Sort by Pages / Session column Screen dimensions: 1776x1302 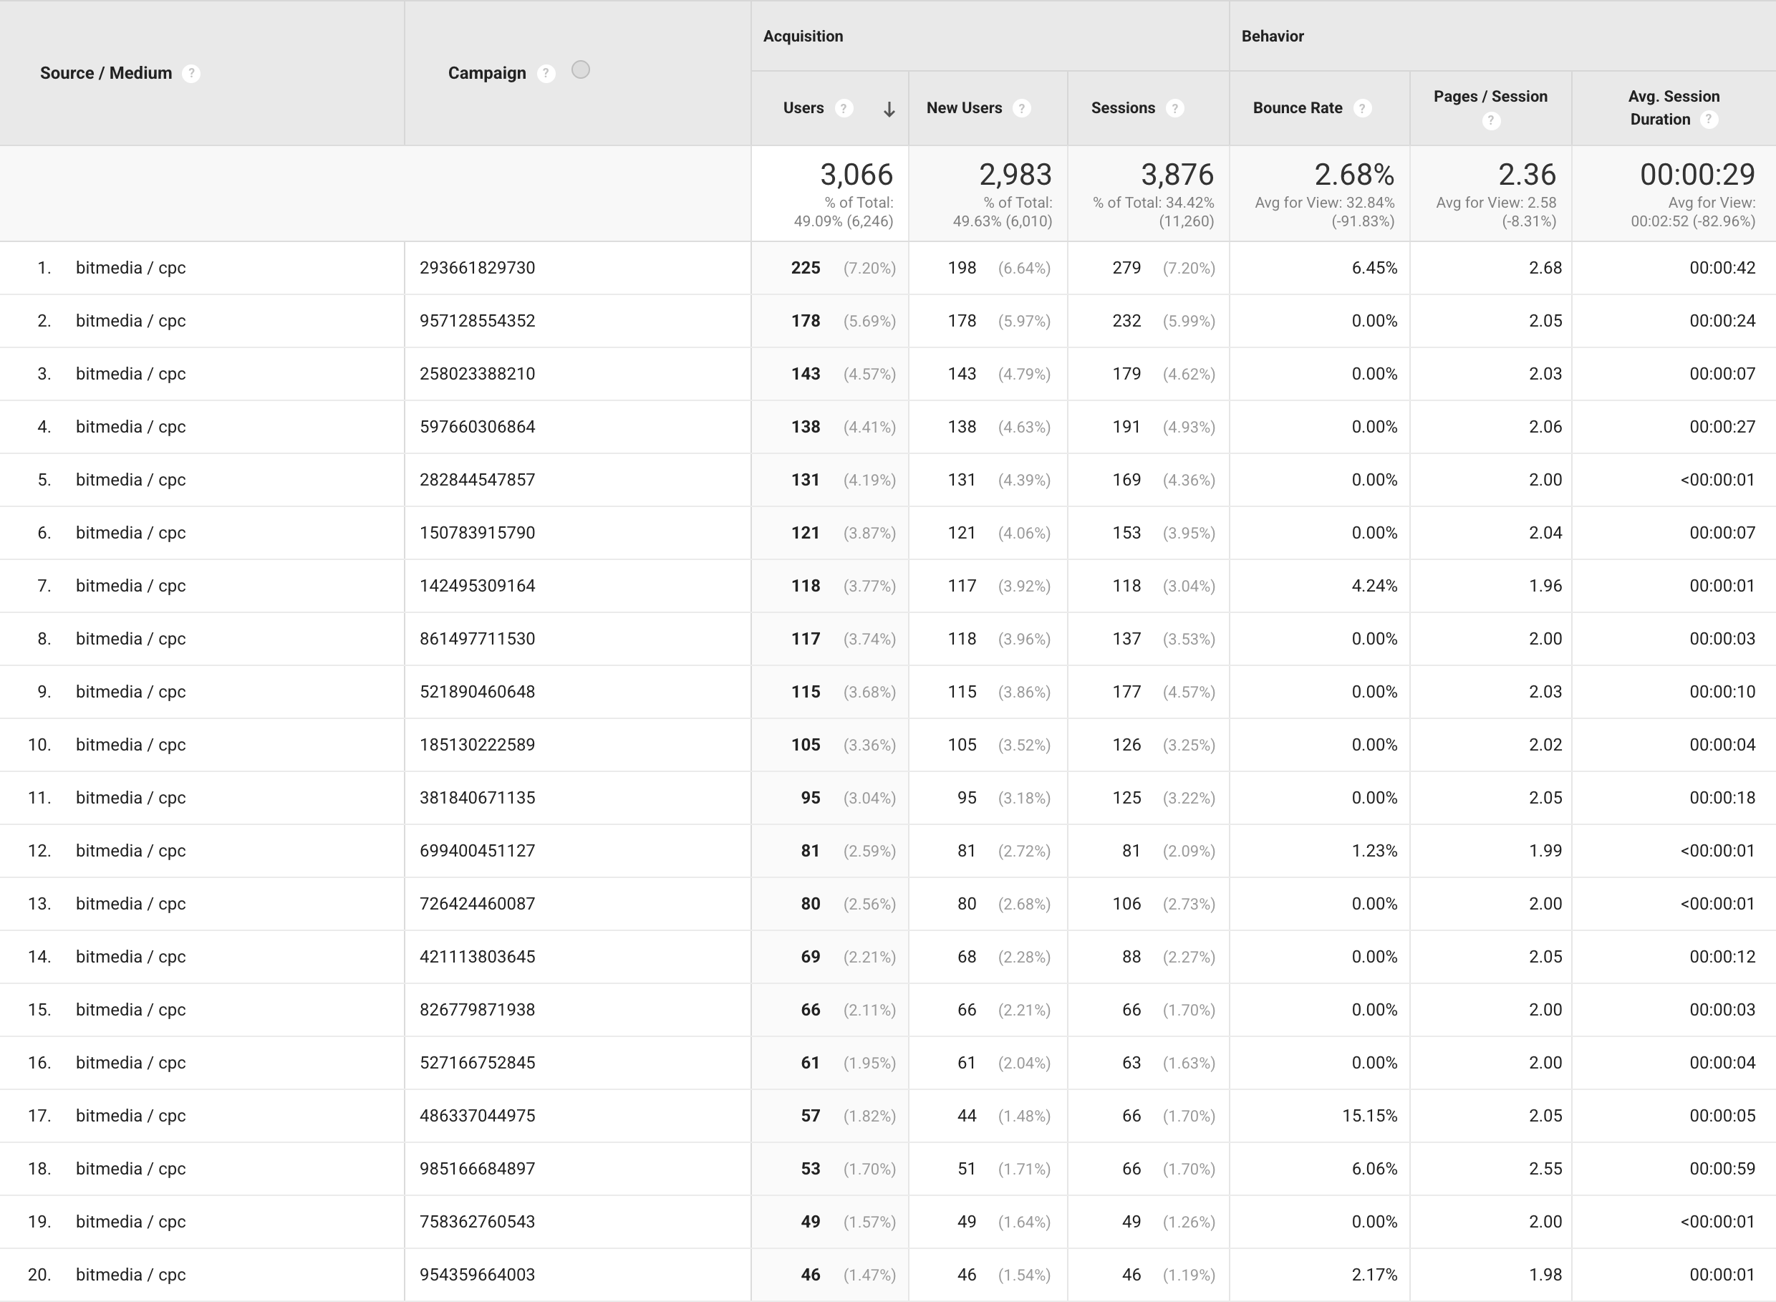[x=1491, y=96]
